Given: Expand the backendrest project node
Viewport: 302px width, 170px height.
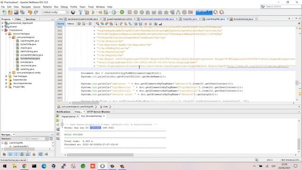Looking at the screenshot, I should (x=2, y=23).
